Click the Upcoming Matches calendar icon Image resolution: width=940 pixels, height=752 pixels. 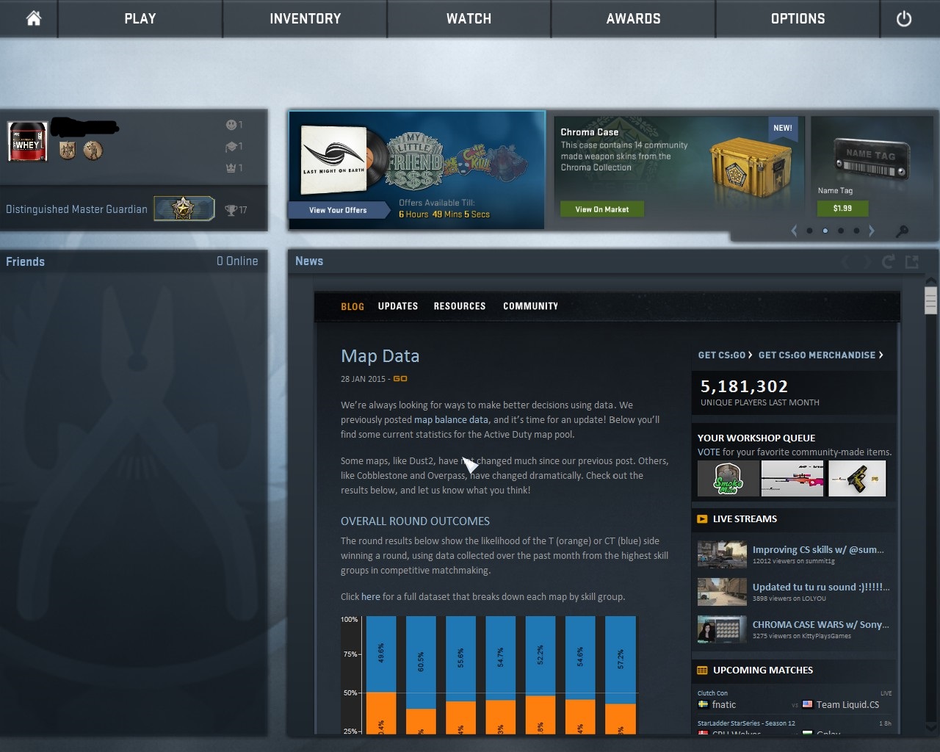[x=702, y=670]
